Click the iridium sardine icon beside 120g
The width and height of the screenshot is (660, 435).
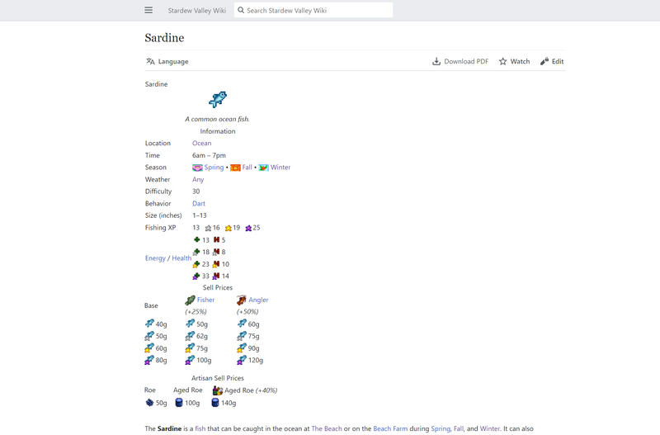(241, 360)
